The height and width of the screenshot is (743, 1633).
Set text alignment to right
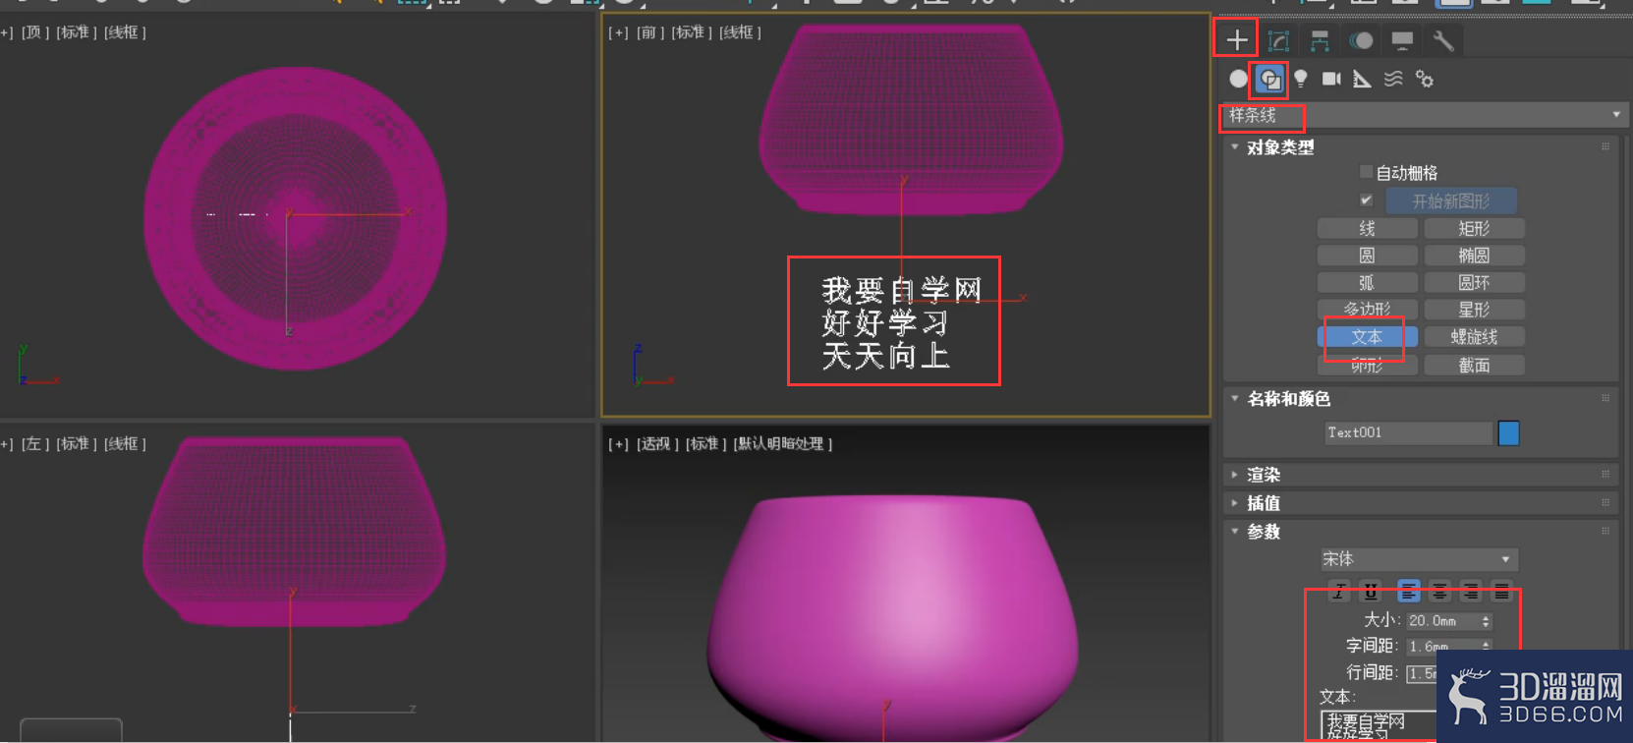click(1471, 592)
